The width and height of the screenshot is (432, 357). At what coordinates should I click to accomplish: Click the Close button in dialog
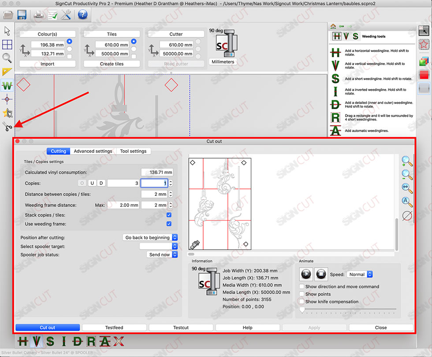point(381,328)
